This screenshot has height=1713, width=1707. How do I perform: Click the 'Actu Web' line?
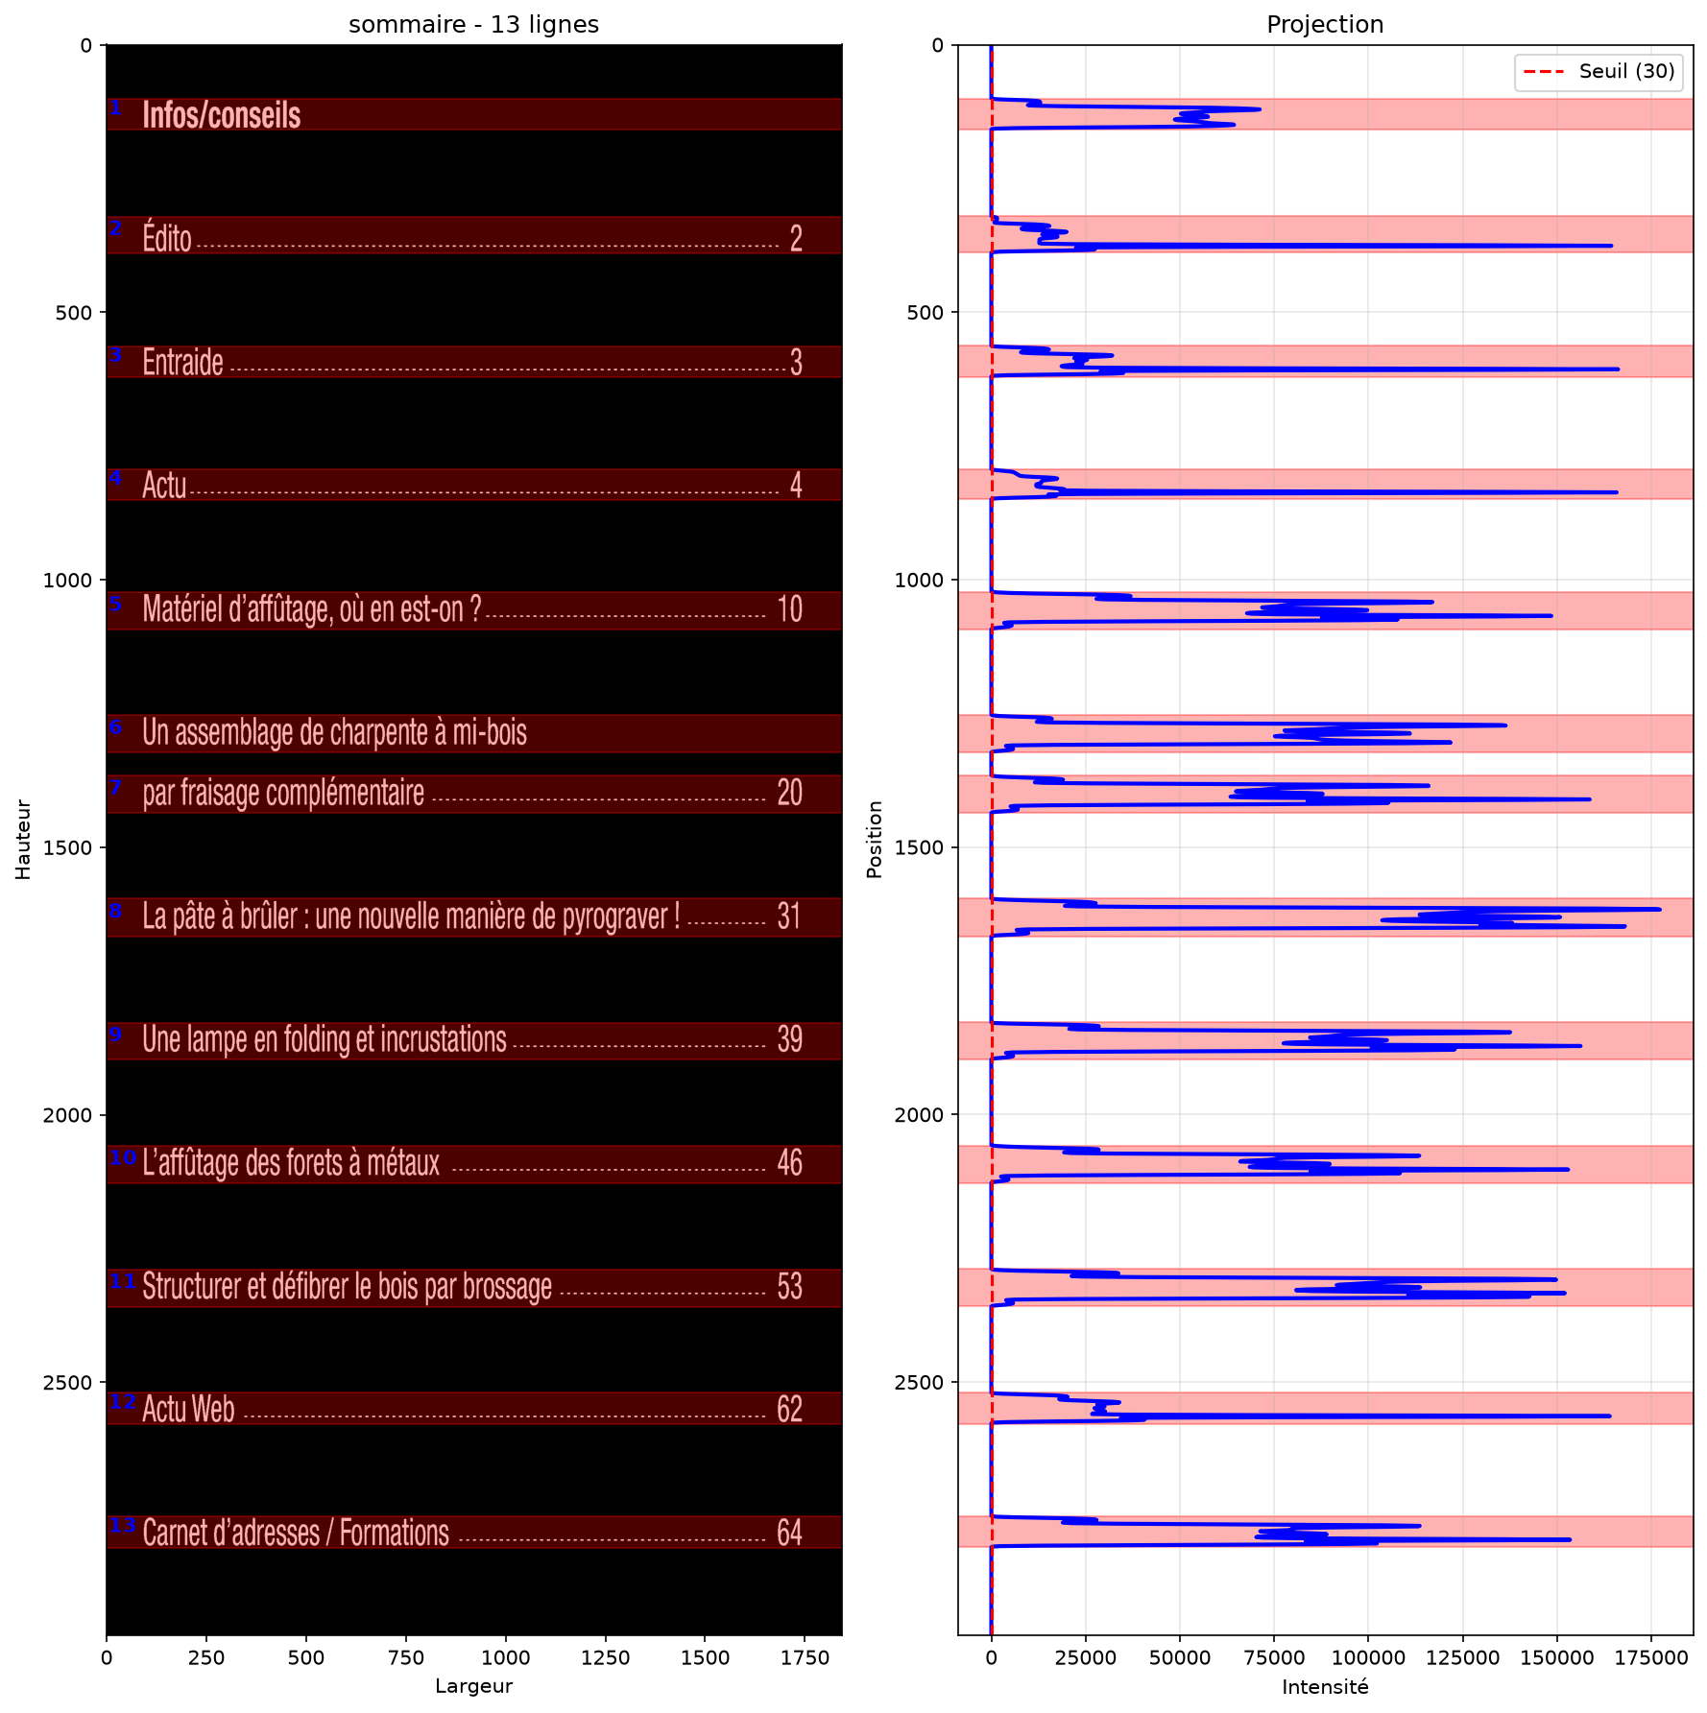click(x=473, y=1409)
